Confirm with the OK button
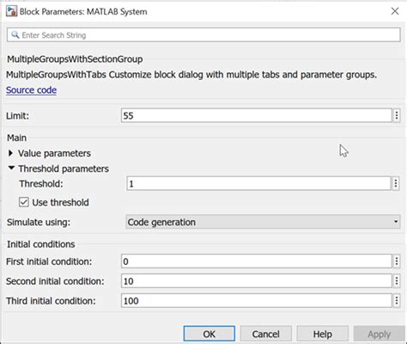Viewport: 407px width, 344px height. (x=210, y=334)
